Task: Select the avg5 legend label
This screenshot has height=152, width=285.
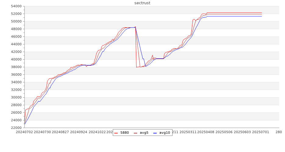Action: (144, 133)
